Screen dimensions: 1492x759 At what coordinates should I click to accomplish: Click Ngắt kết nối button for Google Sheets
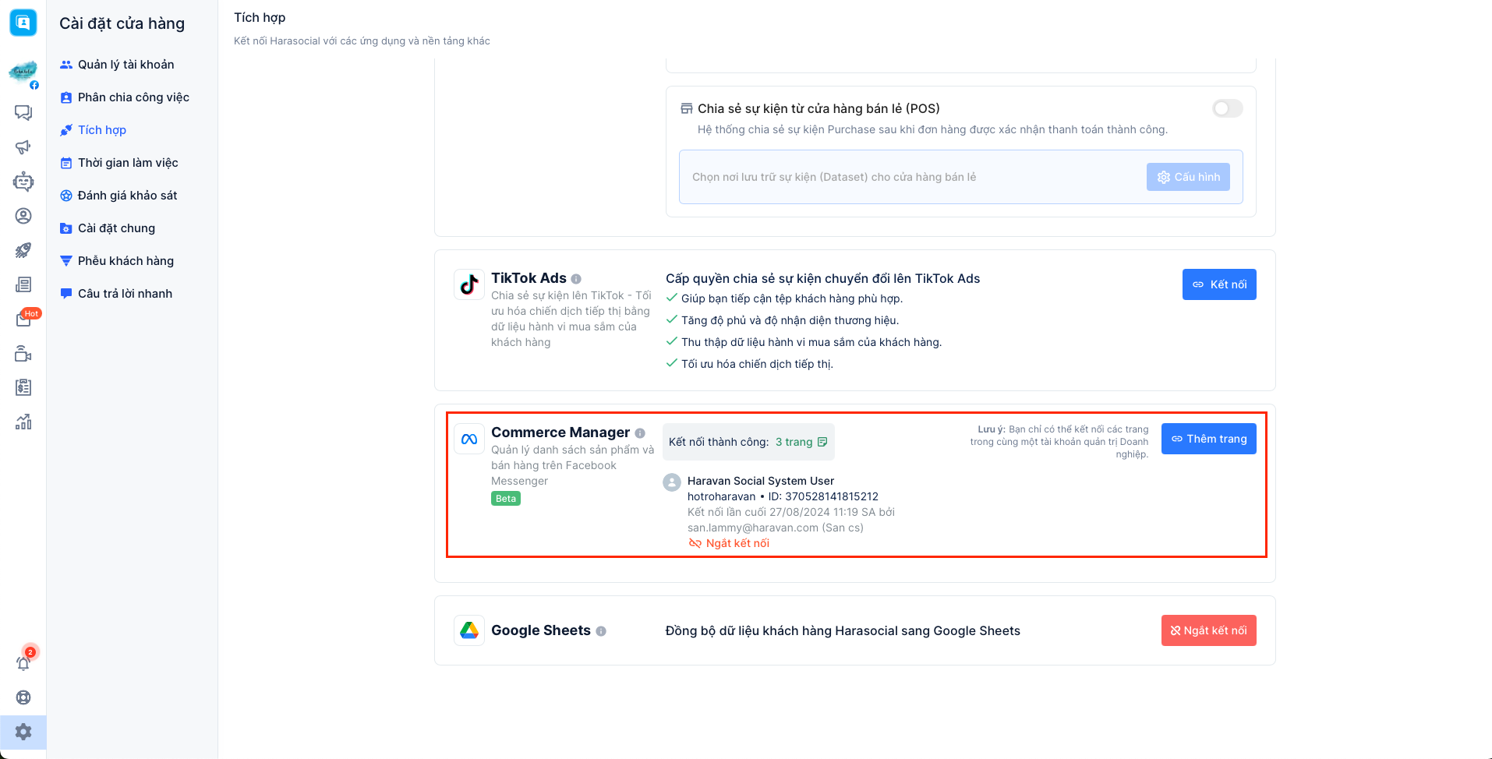[x=1209, y=630]
